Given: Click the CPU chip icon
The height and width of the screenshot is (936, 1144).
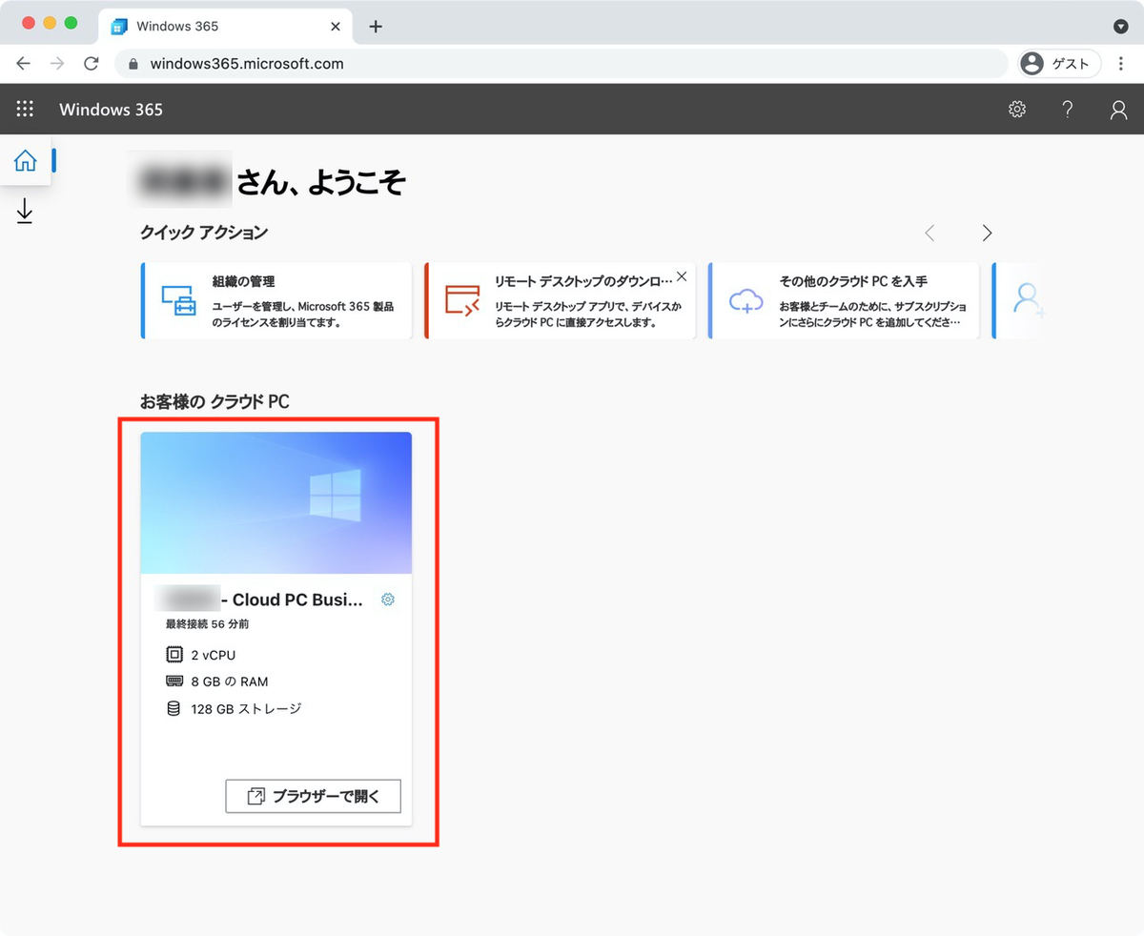Looking at the screenshot, I should click(174, 655).
